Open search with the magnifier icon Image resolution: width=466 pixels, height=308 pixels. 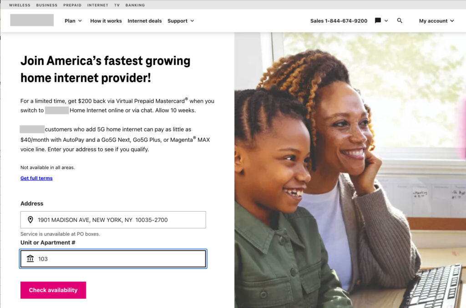[400, 20]
